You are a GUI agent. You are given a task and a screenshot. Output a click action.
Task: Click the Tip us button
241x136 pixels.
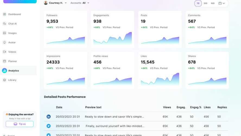pyautogui.click(x=20, y=124)
